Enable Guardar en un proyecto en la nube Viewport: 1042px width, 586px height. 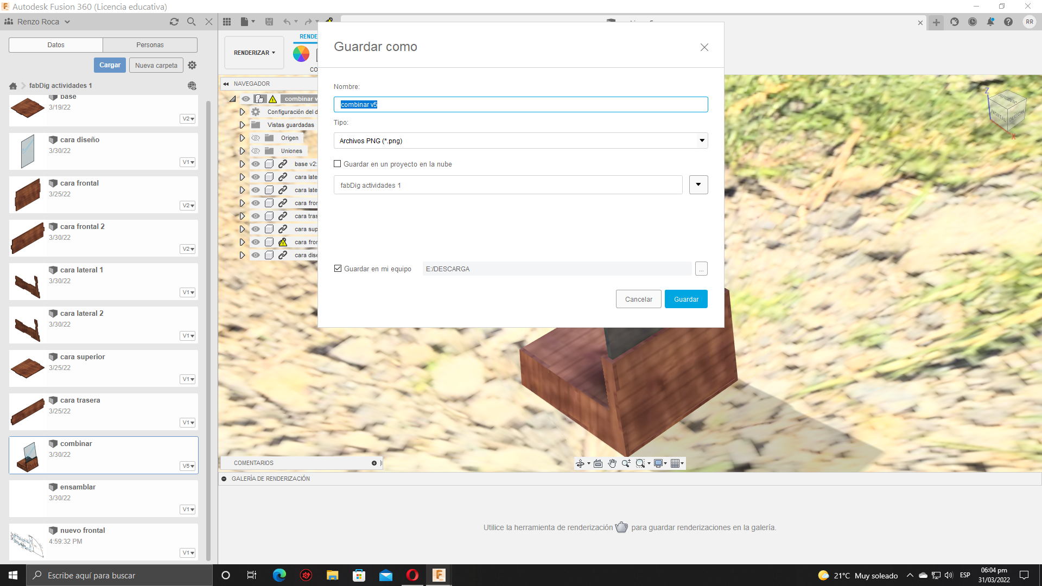[338, 164]
